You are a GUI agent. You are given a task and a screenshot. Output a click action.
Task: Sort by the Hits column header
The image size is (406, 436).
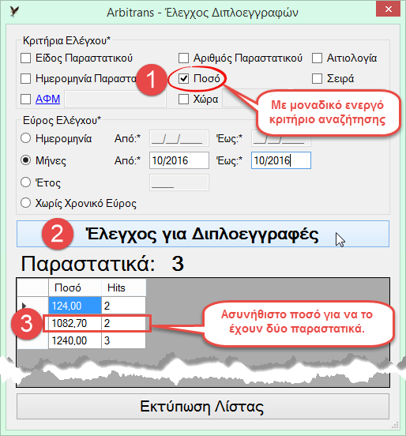123,288
